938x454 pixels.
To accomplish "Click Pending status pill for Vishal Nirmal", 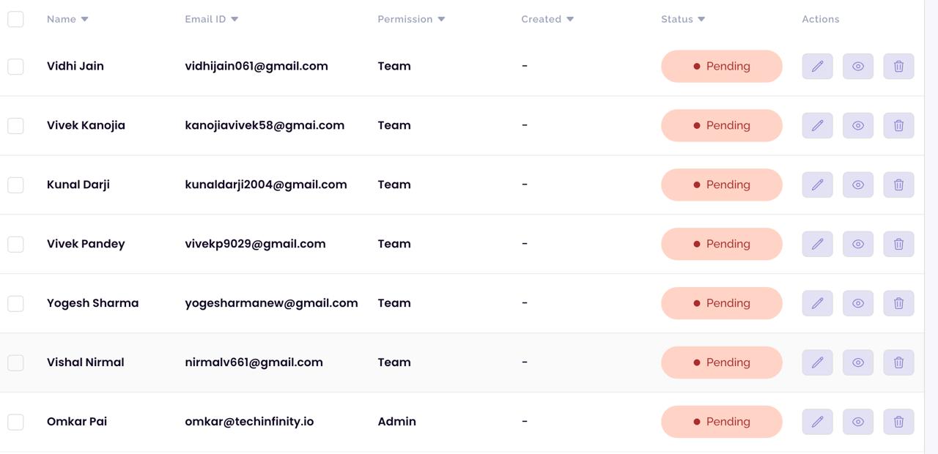I will 722,362.
